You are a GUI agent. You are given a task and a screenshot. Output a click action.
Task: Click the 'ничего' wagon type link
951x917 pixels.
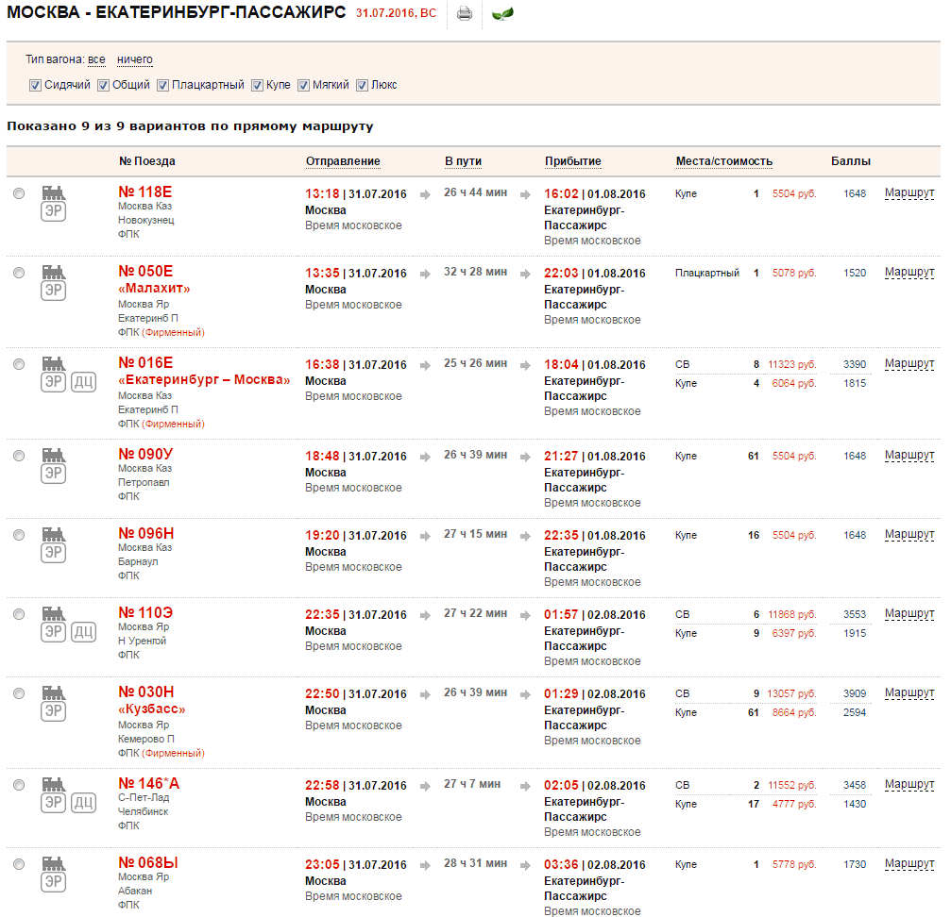coord(134,59)
